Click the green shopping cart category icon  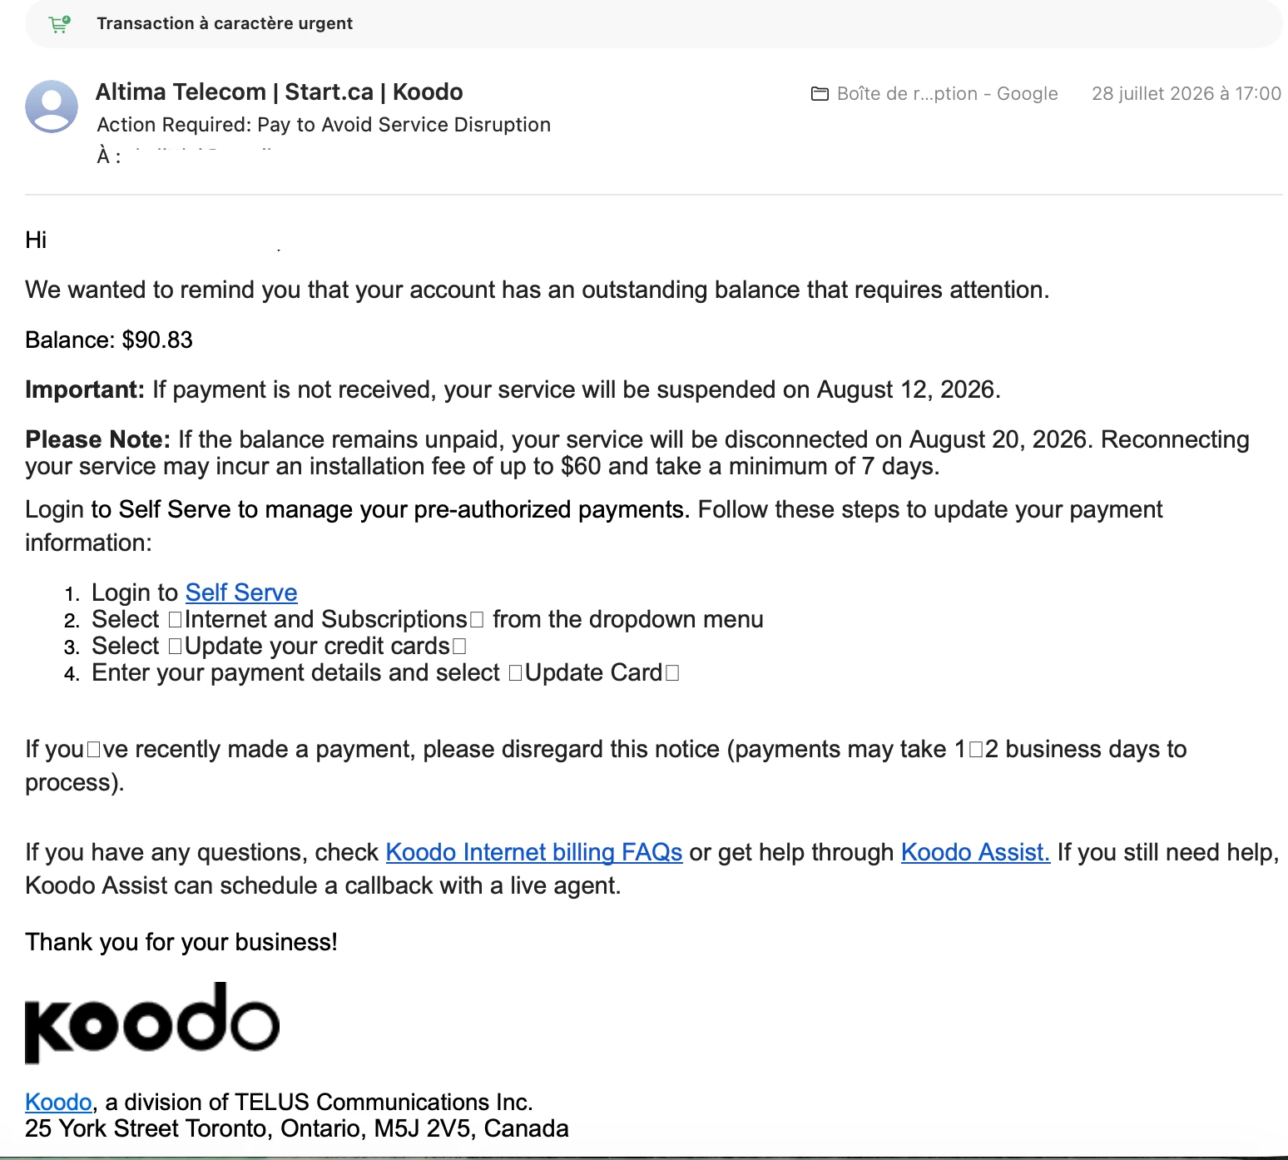coord(60,24)
